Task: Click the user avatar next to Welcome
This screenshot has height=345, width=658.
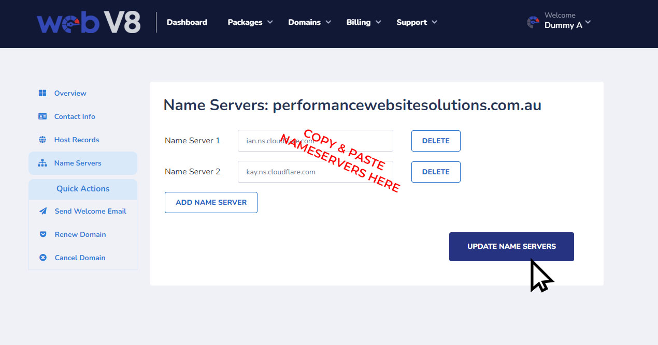Action: [533, 22]
